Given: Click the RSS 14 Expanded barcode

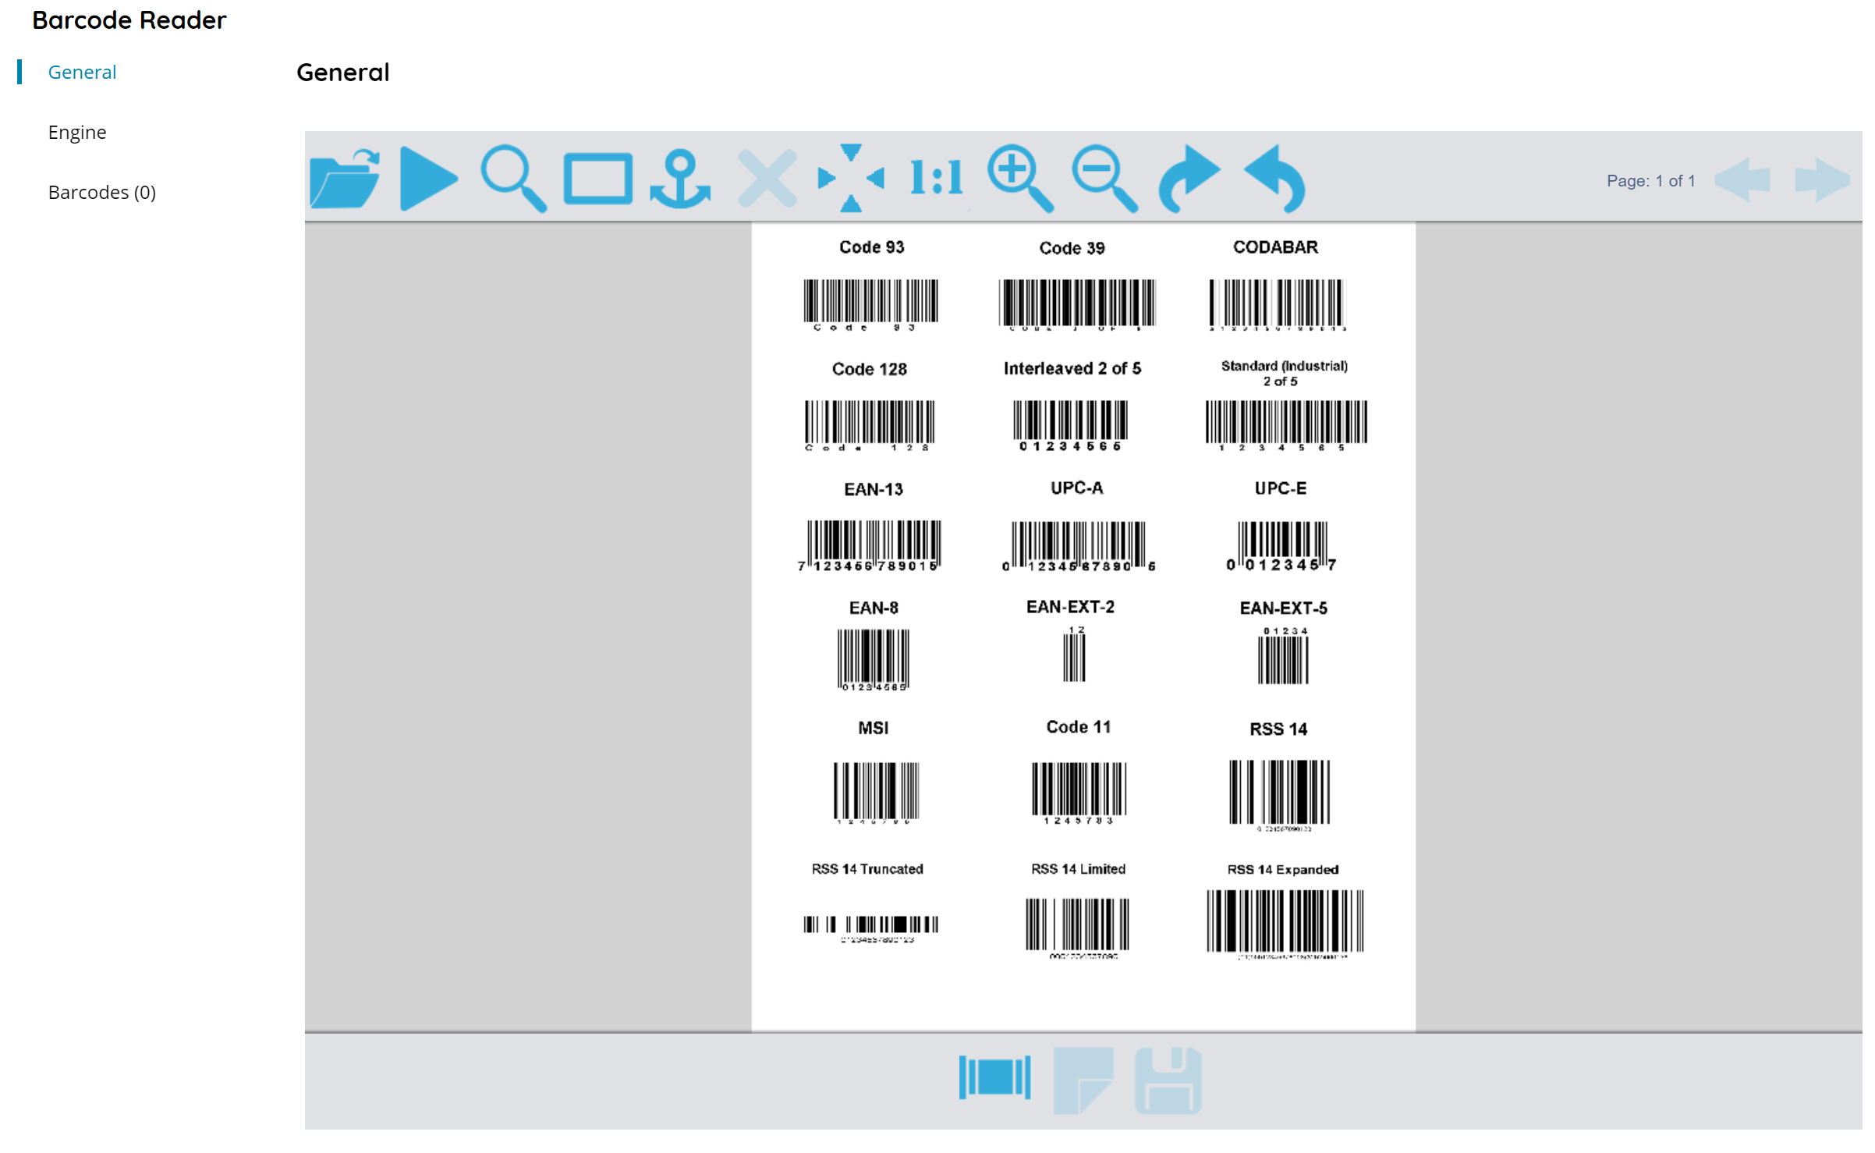Looking at the screenshot, I should click(x=1285, y=924).
